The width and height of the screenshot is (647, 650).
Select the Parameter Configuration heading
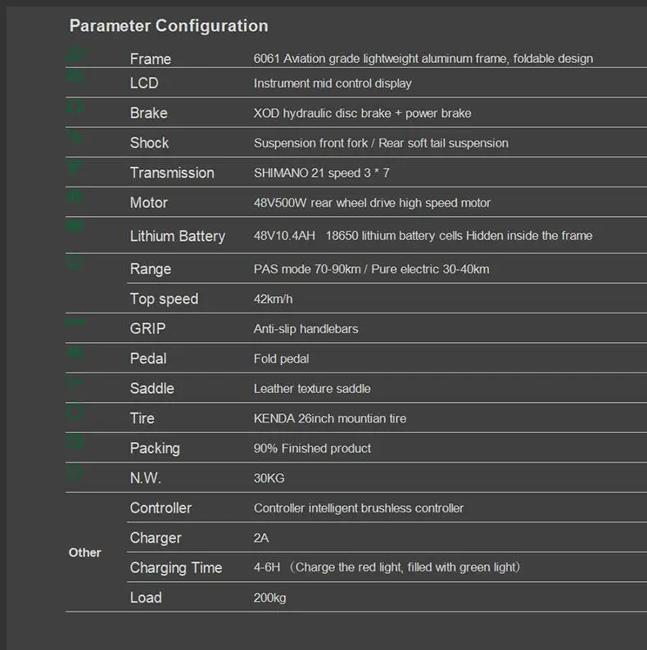(x=169, y=25)
